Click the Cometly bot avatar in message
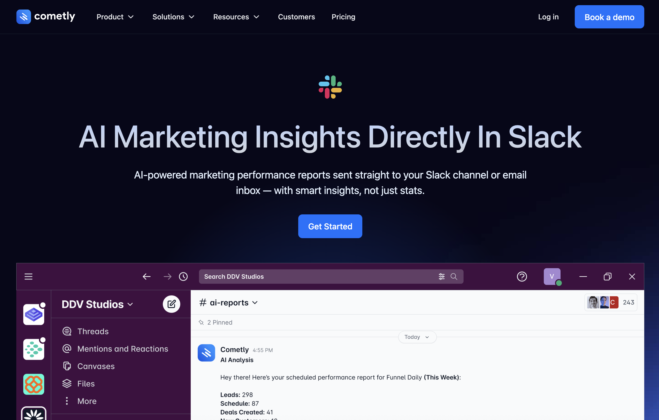The height and width of the screenshot is (420, 659). click(x=206, y=353)
